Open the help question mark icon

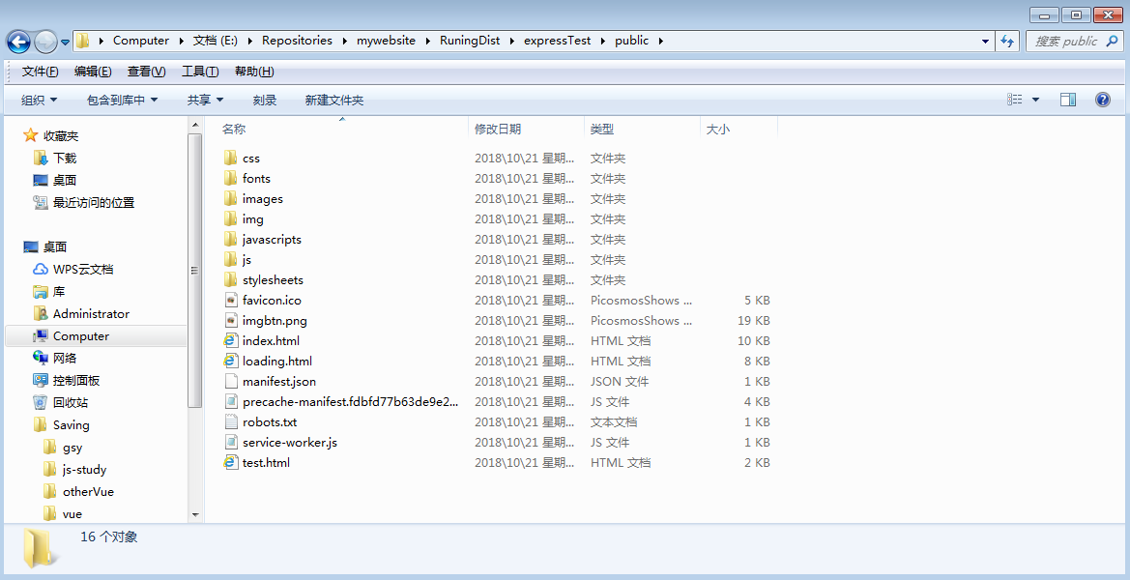coord(1103,101)
